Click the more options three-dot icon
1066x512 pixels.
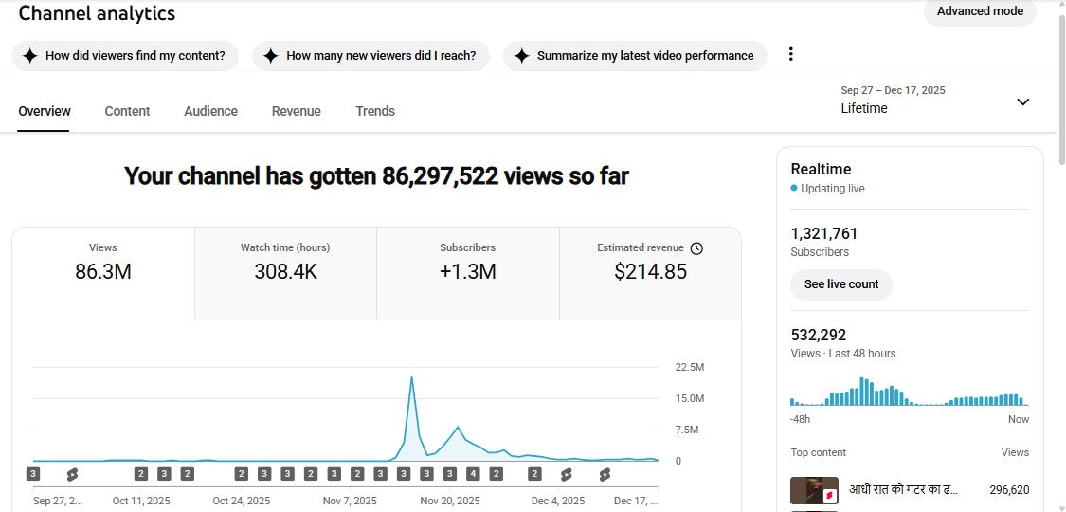(x=791, y=55)
